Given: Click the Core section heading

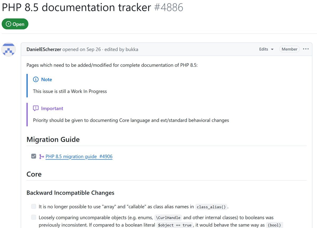Looking at the screenshot, I should tap(34, 174).
